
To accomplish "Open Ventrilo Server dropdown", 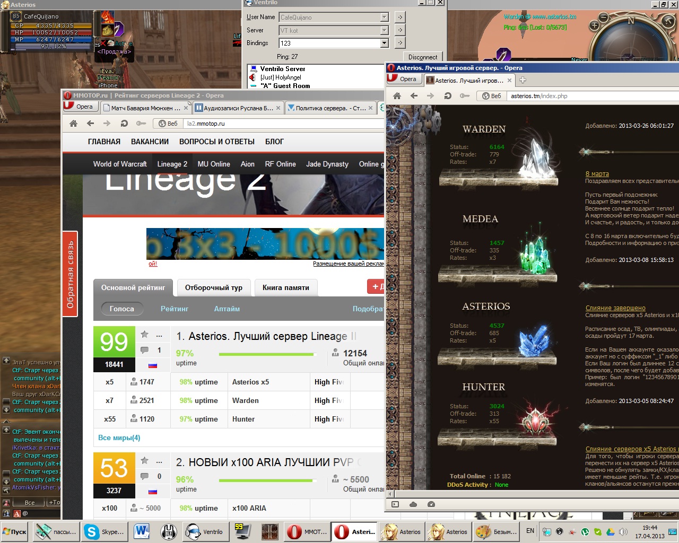I will point(385,30).
